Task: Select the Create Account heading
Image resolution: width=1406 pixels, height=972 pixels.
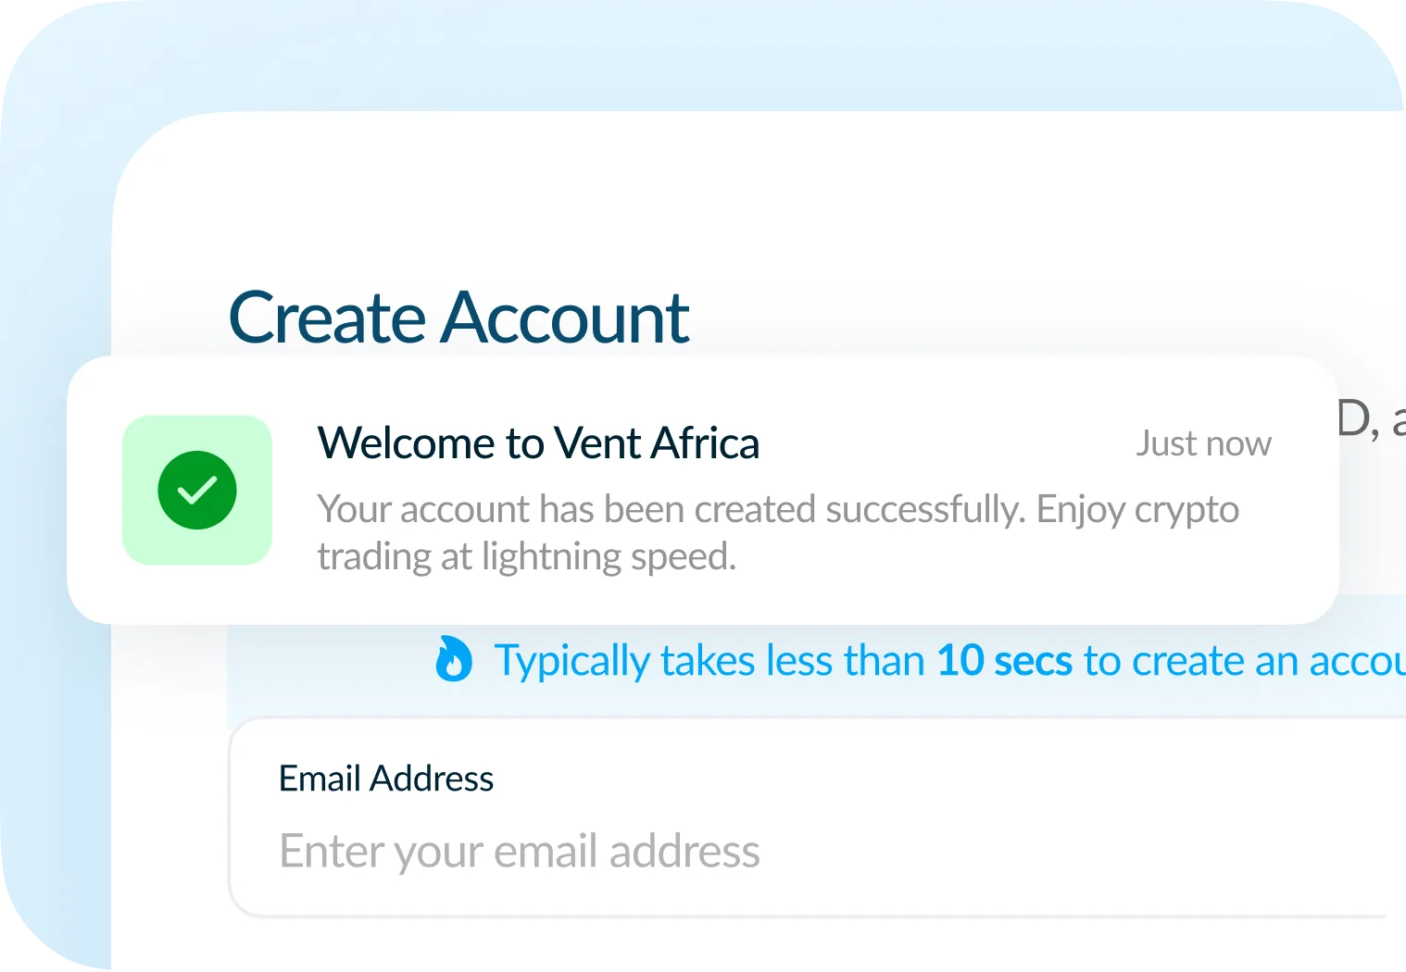Action: [459, 318]
